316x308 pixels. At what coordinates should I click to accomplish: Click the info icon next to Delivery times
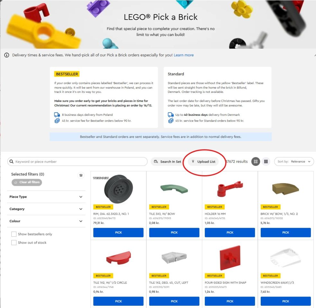click(7, 55)
